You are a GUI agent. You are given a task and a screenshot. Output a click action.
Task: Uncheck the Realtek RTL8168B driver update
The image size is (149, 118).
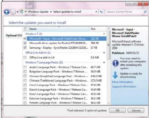pyautogui.click(x=25, y=43)
